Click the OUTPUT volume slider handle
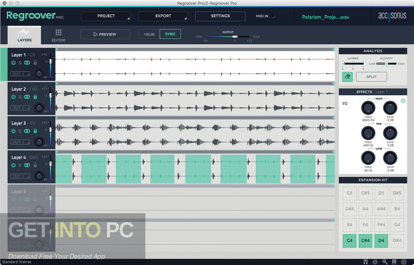This screenshot has height=265, width=414. pos(235,37)
